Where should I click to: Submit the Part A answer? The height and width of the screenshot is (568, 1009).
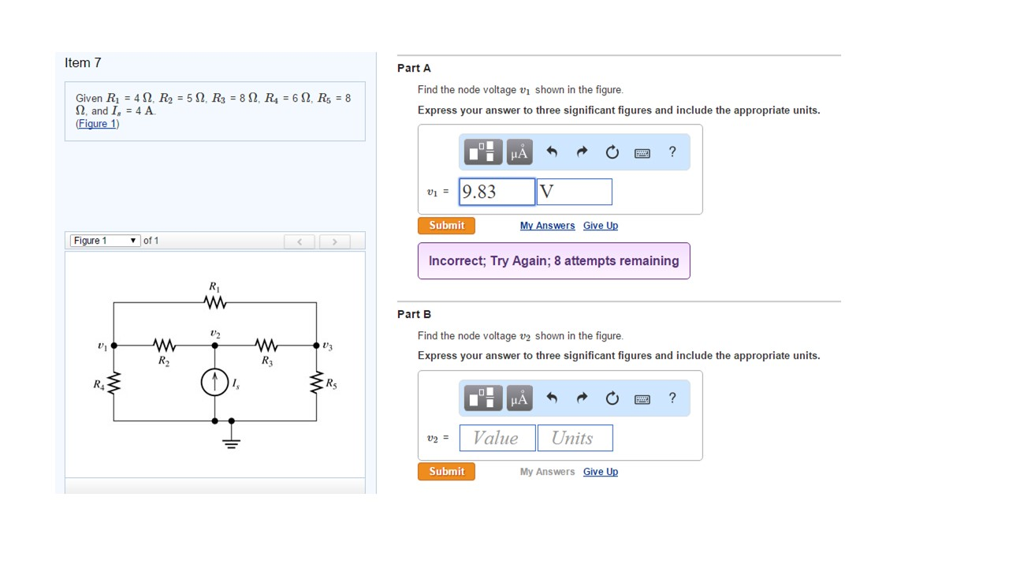tap(446, 225)
